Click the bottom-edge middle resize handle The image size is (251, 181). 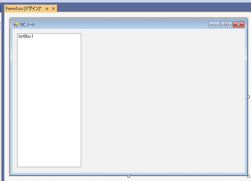pos(129,176)
